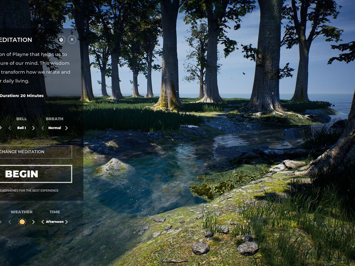
Task: Start the session with BEGIN
Action: pyautogui.click(x=36, y=174)
